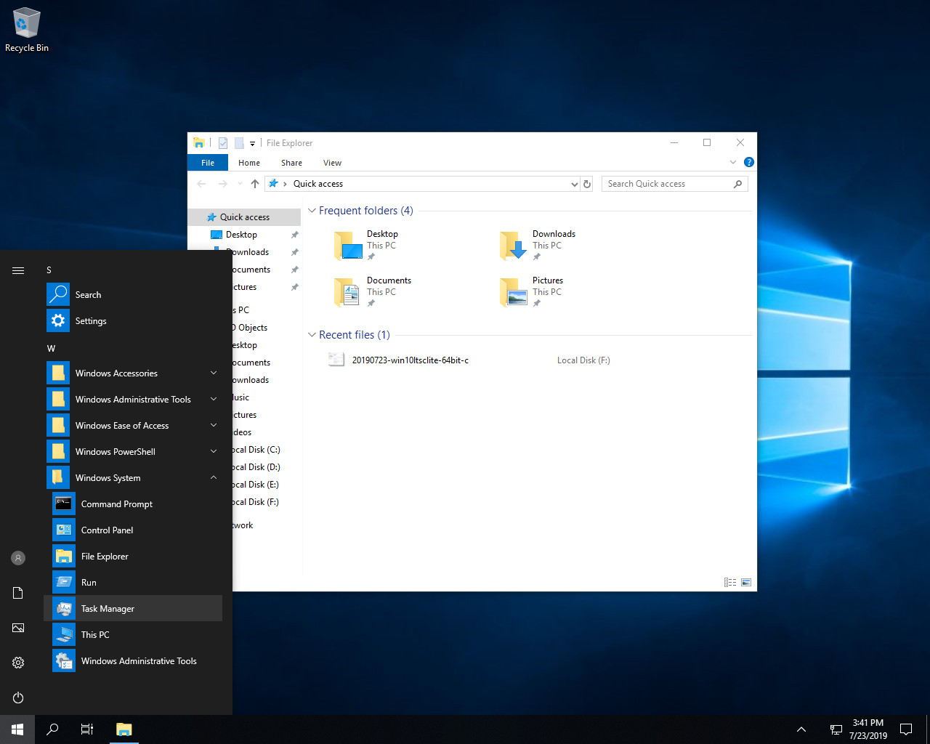
Task: Click the Windows Start button
Action: pyautogui.click(x=17, y=729)
